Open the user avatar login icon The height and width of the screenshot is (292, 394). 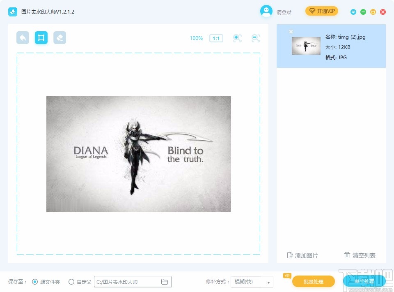266,11
